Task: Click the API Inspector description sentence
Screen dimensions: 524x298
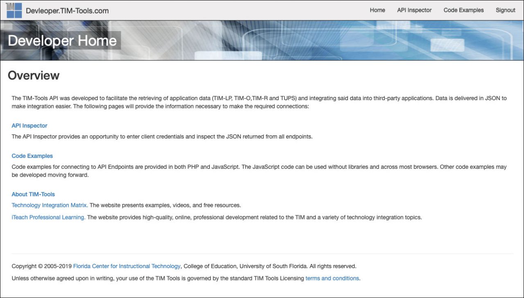Action: [162, 136]
